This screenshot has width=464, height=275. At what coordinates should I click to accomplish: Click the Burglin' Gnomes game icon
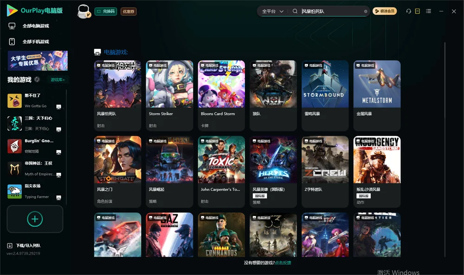pos(14,146)
